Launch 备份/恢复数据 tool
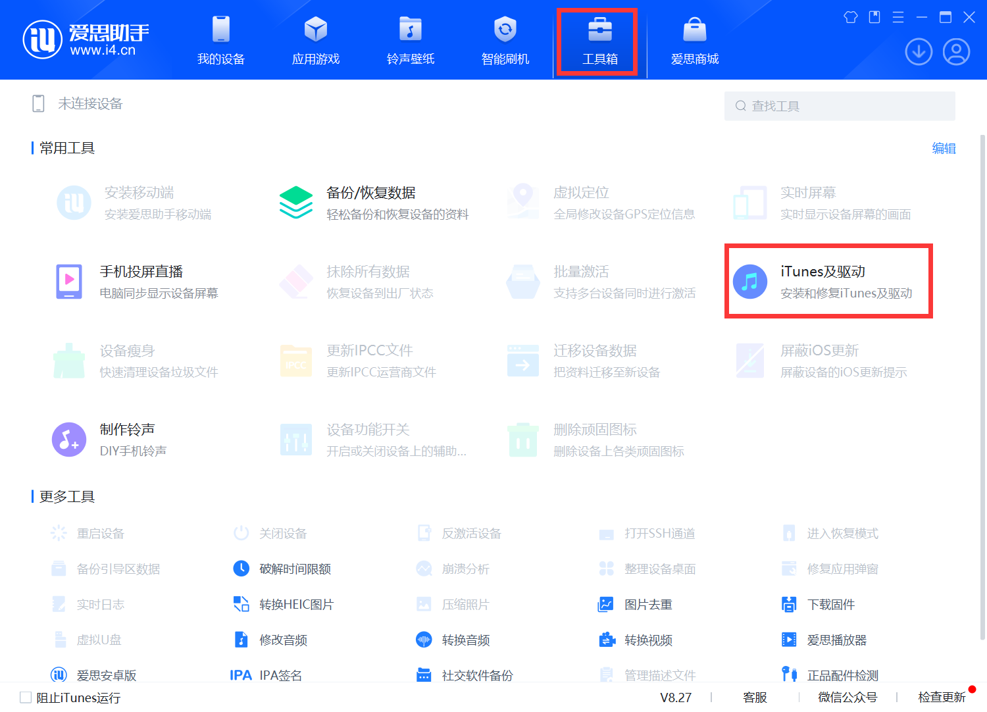The image size is (987, 712). 374,203
